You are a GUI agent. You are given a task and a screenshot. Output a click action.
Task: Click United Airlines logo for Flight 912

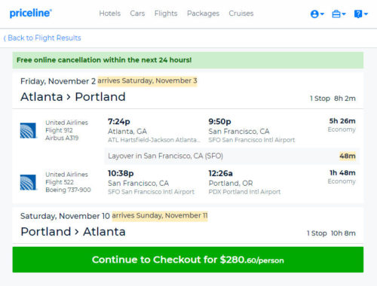28,130
